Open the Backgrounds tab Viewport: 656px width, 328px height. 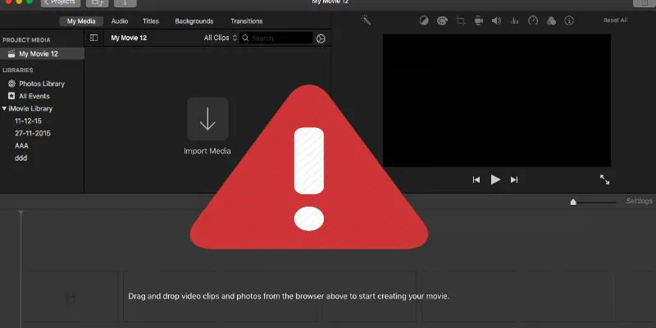[x=194, y=21]
